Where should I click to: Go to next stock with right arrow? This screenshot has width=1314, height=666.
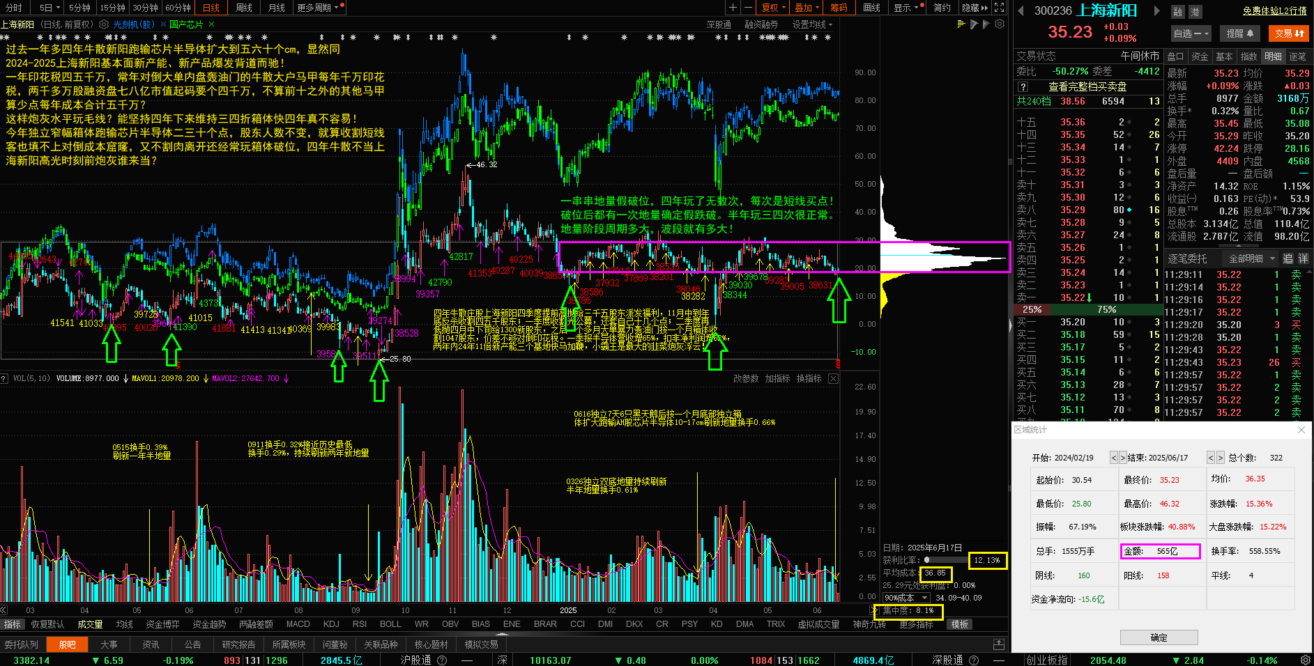pos(1157,10)
